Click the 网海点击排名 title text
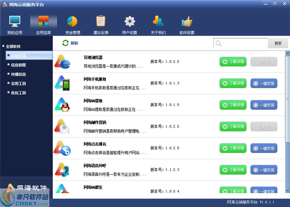Viewport: 290px width, 207px height. [x=95, y=144]
